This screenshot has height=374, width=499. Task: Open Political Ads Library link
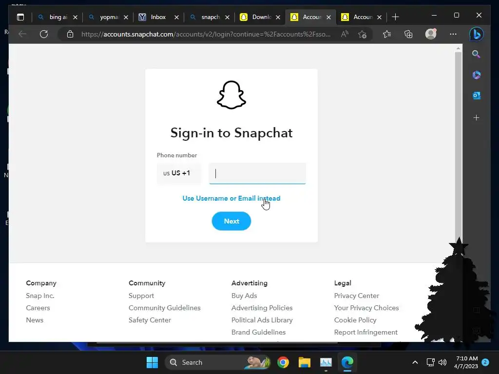pyautogui.click(x=262, y=320)
